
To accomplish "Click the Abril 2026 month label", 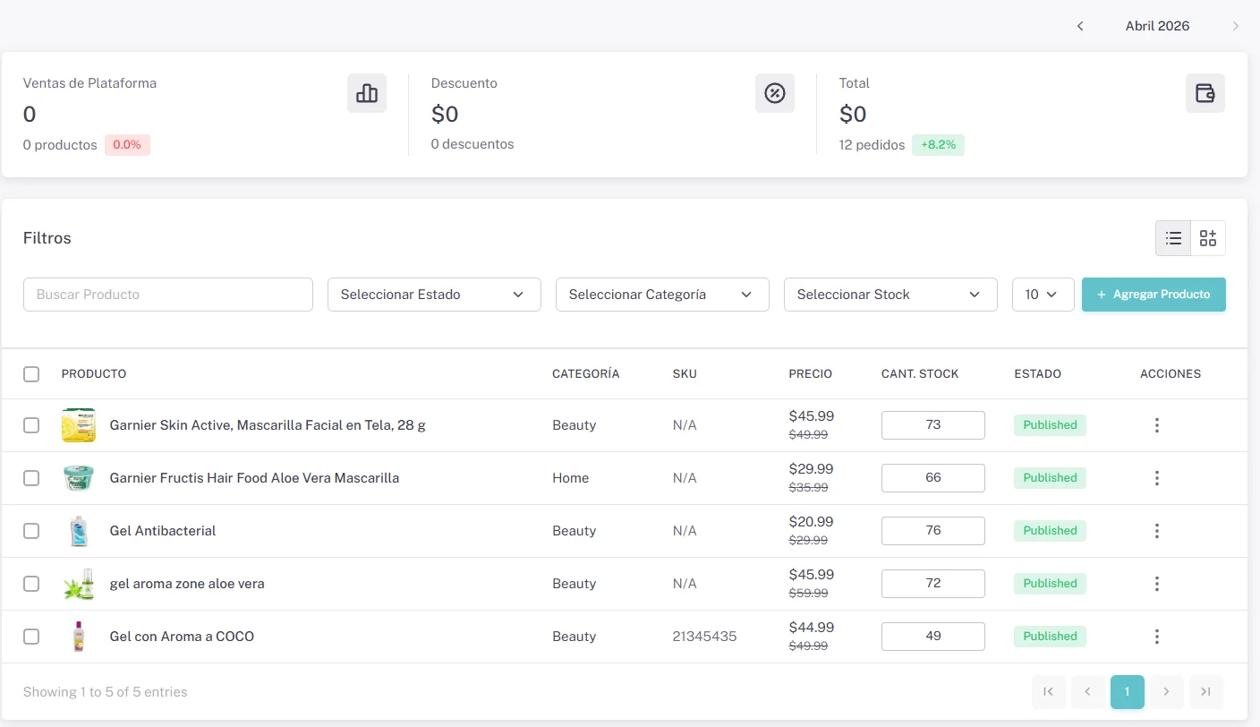I will [x=1158, y=26].
